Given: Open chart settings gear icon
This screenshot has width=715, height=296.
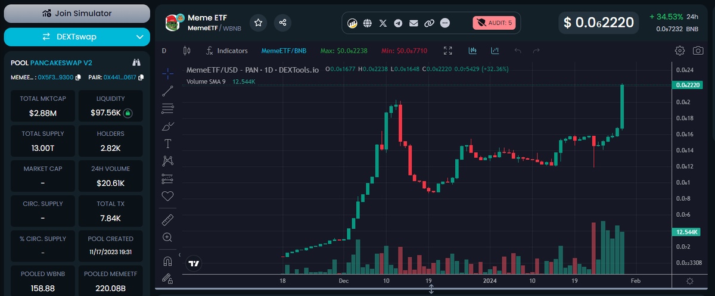Looking at the screenshot, I should pos(679,51).
